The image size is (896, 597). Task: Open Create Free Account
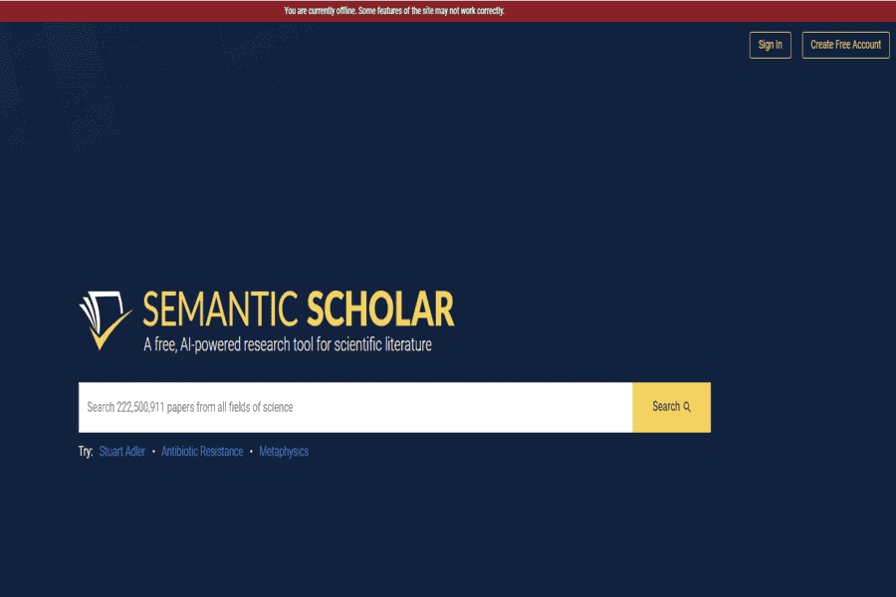(845, 45)
